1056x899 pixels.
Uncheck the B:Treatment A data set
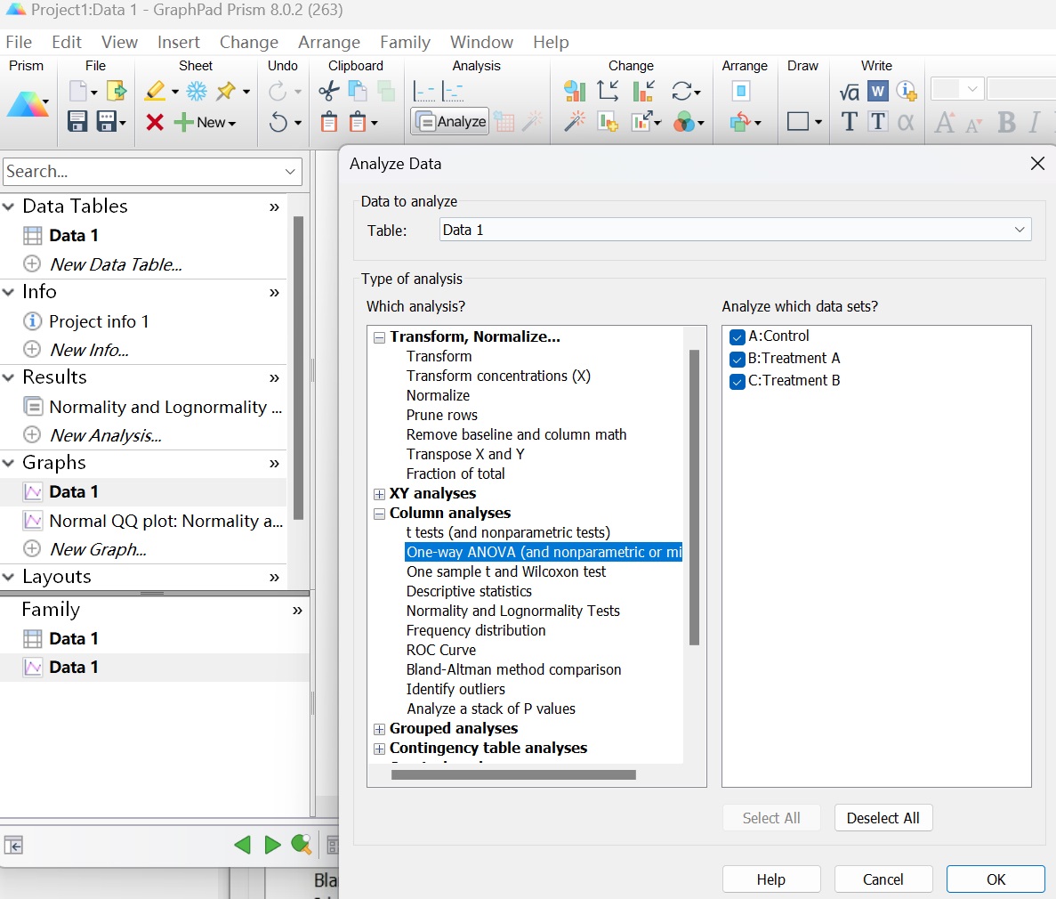click(x=737, y=359)
